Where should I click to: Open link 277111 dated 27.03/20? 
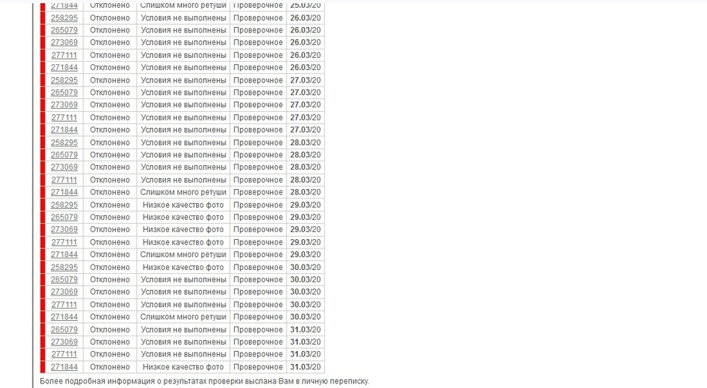click(x=64, y=117)
